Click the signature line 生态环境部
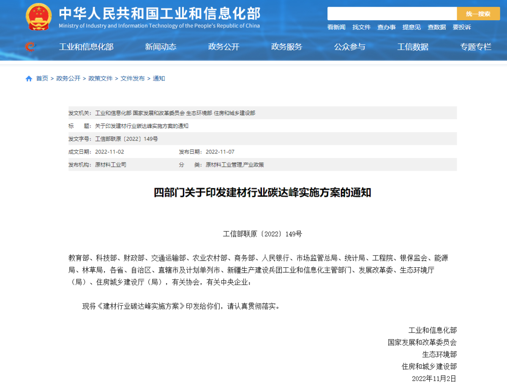 click(x=439, y=354)
